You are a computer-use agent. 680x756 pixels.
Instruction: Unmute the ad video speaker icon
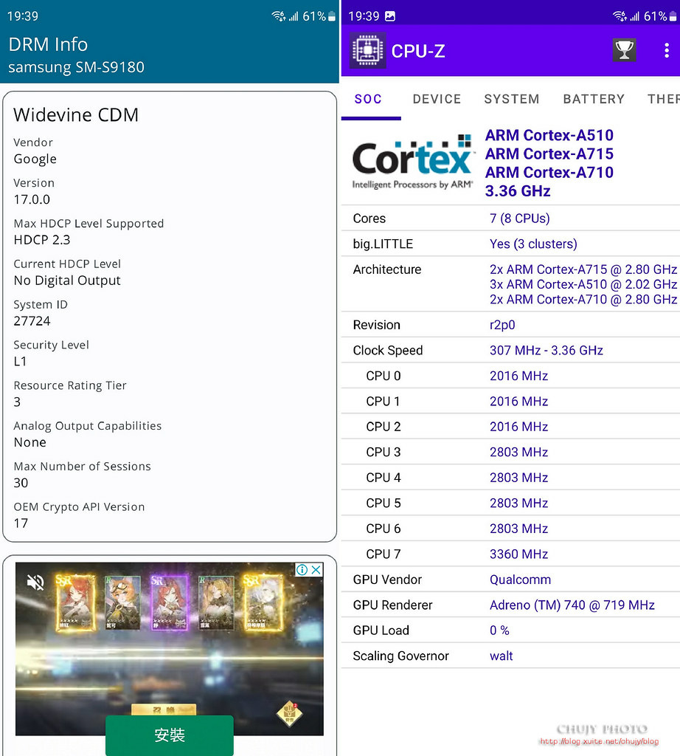click(x=35, y=583)
